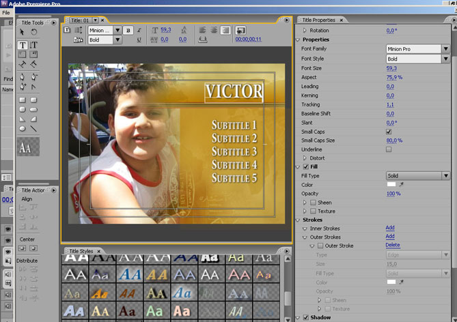Select the Rectangle shape tool

(23, 98)
